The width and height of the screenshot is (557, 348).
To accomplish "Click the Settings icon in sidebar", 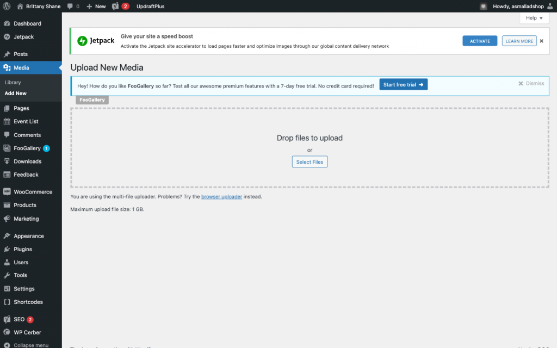I will tap(7, 289).
